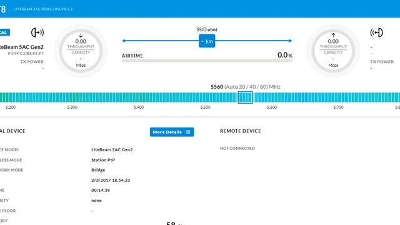The image size is (400, 225).
Task: Click the 5560 frequency label
Action: (x=217, y=87)
